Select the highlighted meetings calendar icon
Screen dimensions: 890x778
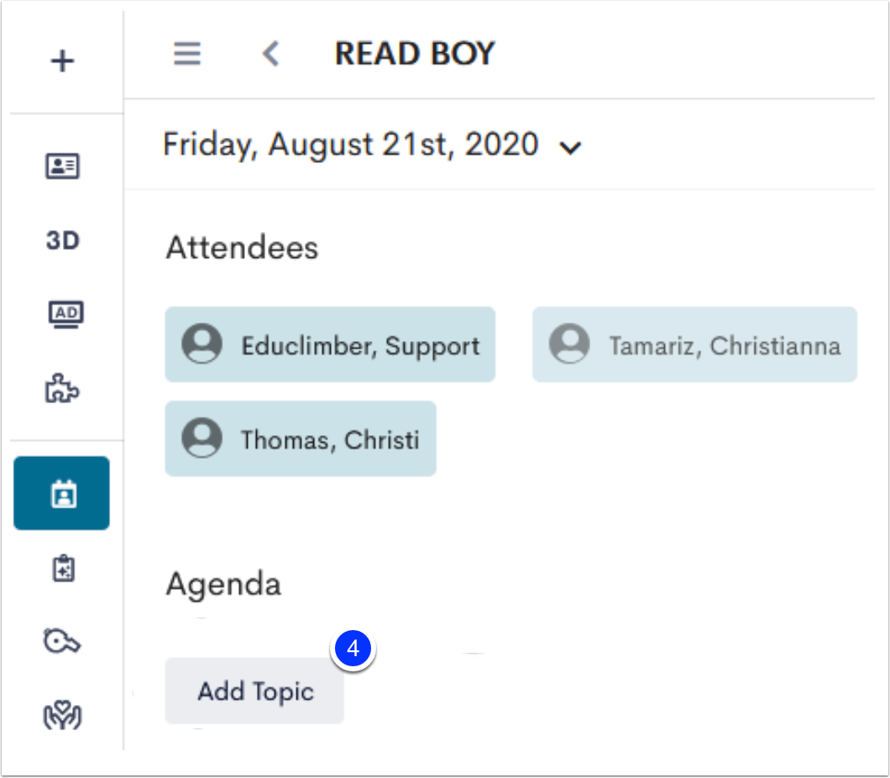coord(62,493)
